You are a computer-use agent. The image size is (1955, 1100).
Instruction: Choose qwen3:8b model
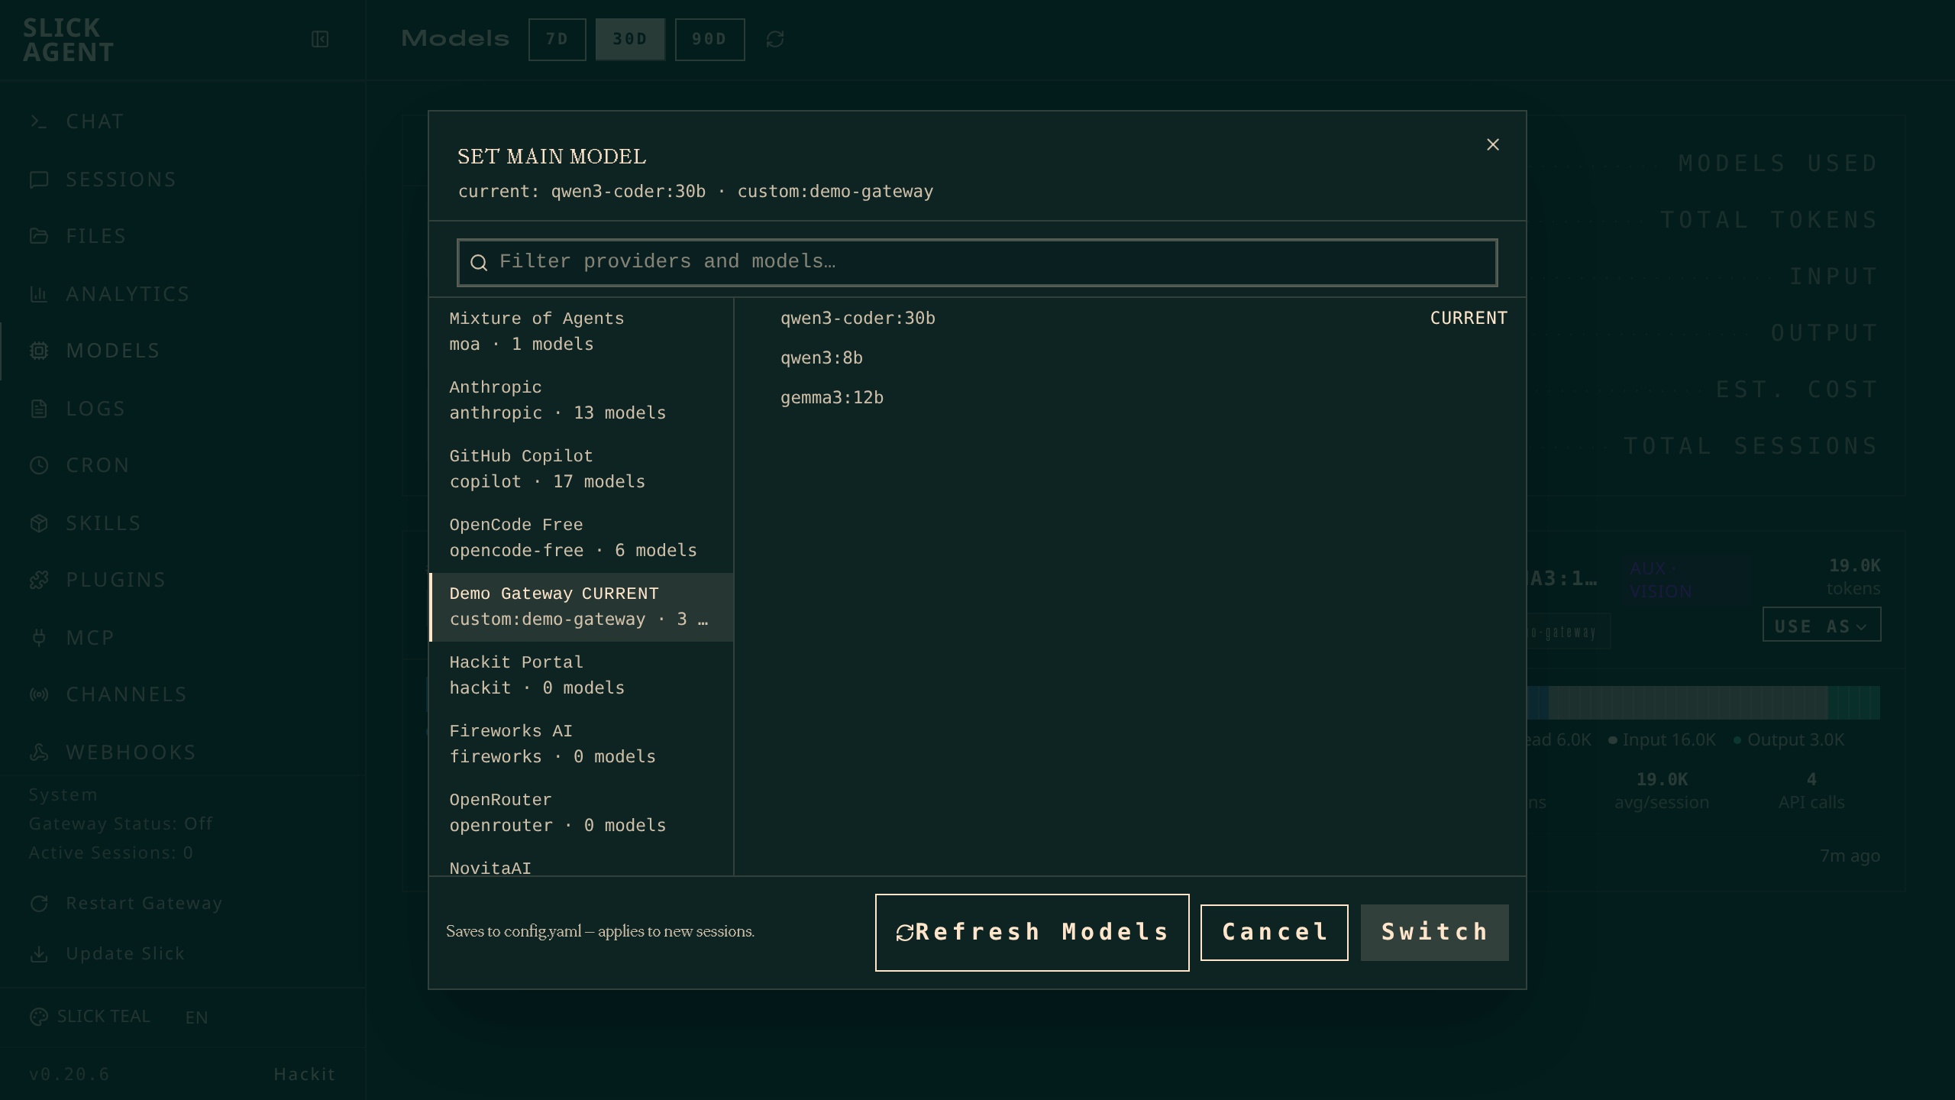coord(1130,357)
